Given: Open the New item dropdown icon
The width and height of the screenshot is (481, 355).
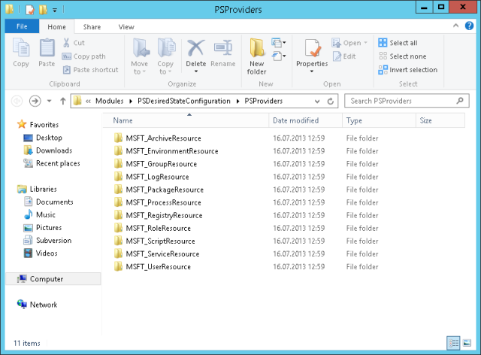Looking at the screenshot, I should point(279,43).
